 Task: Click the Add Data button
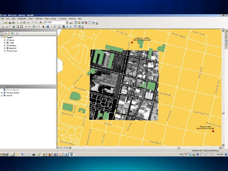coord(41,22)
